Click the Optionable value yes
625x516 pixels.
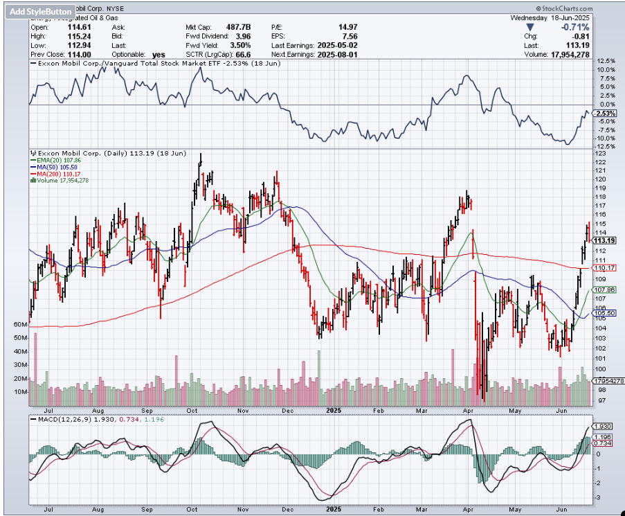pos(158,55)
